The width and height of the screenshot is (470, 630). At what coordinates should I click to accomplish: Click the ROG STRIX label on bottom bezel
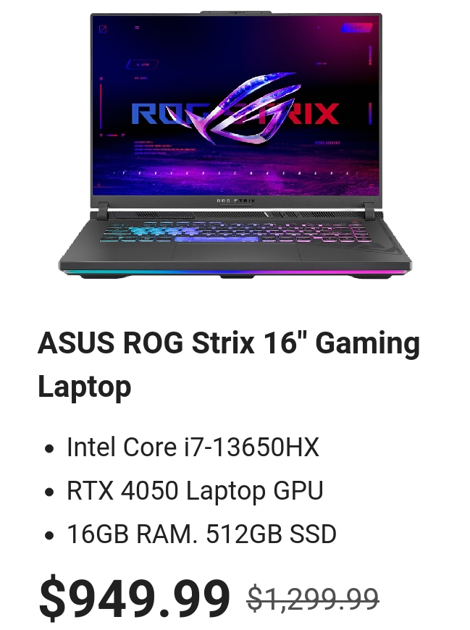[x=236, y=201]
